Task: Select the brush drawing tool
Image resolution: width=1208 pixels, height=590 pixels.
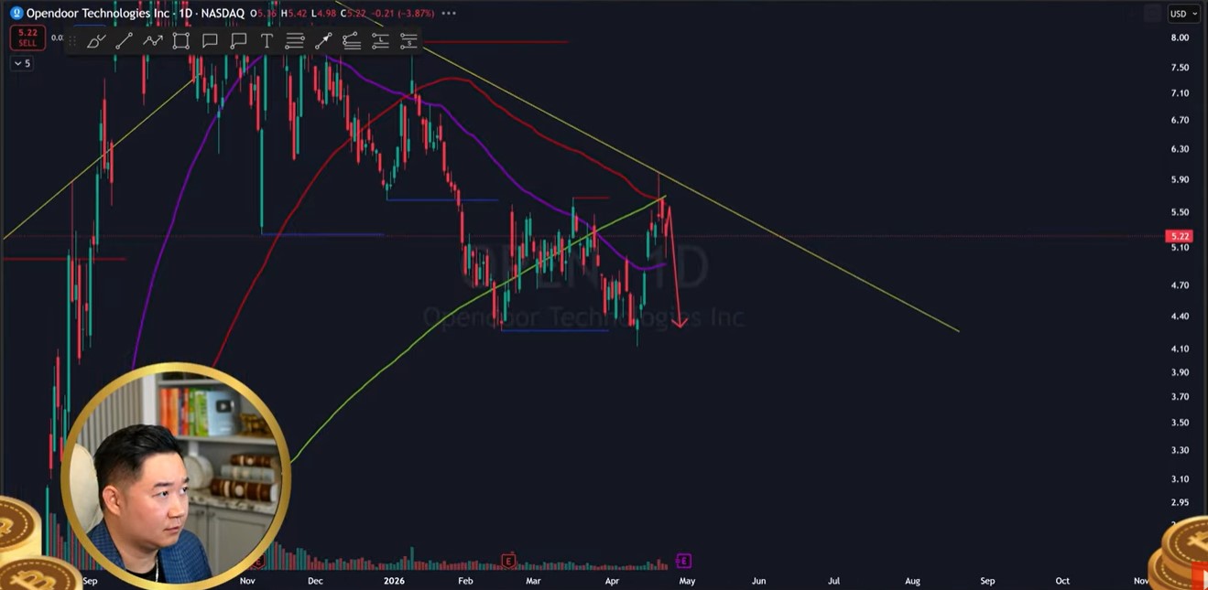Action: pos(95,41)
